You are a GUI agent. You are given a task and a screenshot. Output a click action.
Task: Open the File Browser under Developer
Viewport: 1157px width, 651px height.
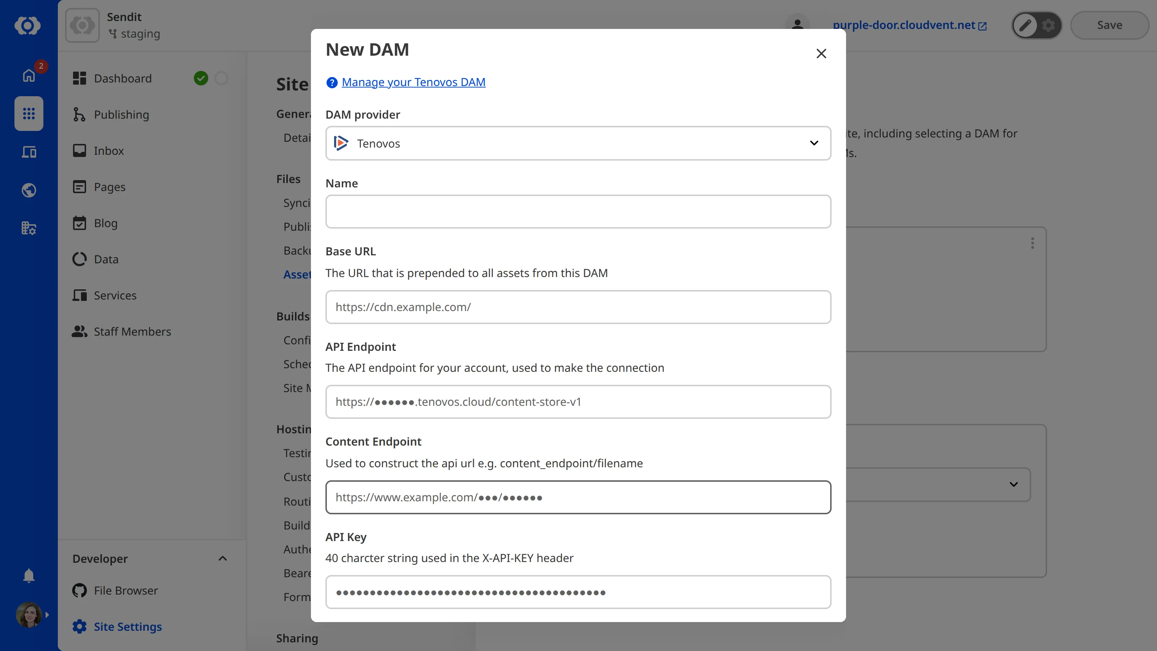(x=125, y=590)
